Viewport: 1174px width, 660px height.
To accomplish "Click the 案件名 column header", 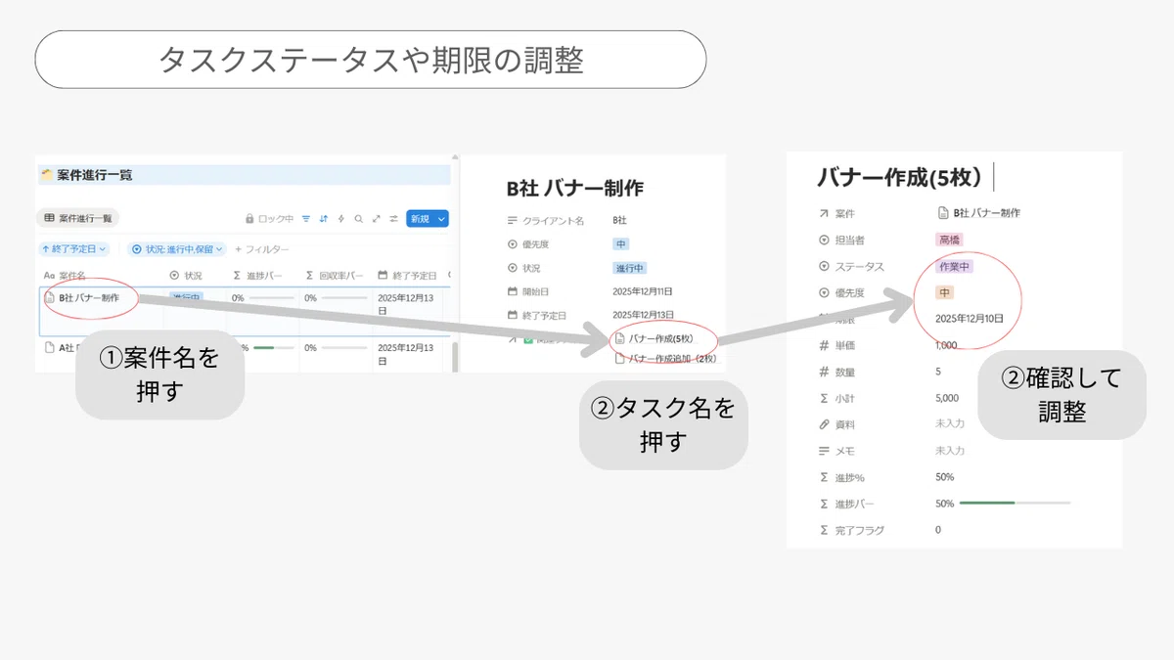I will point(67,276).
